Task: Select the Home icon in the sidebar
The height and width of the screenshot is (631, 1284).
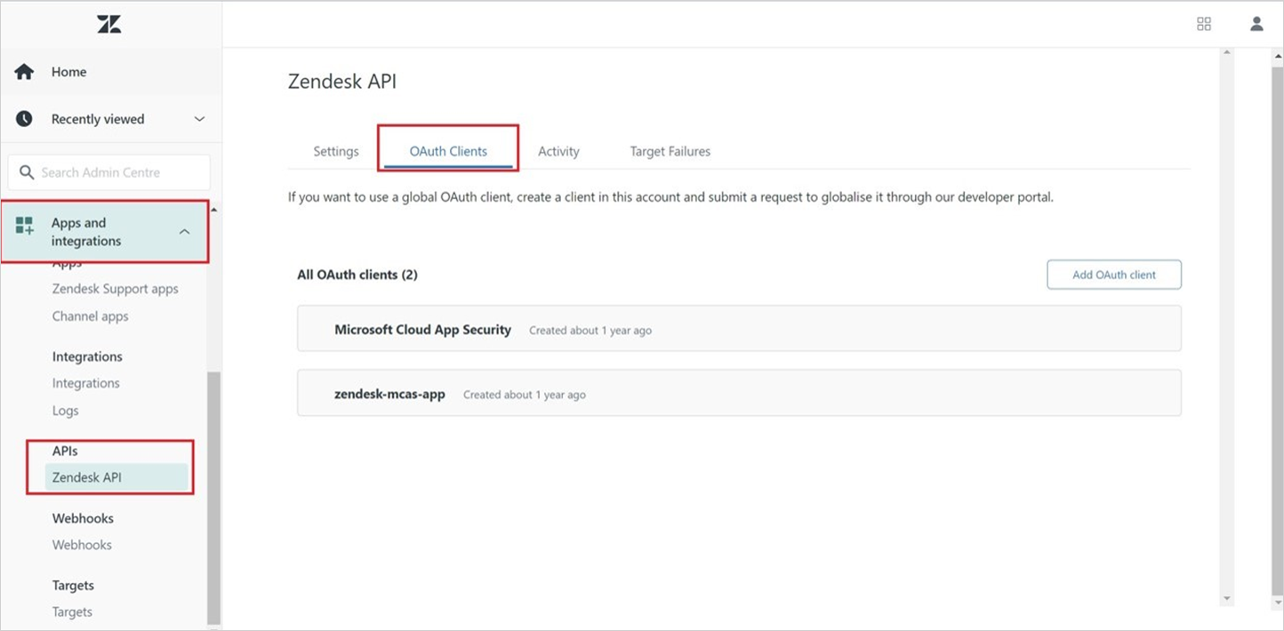Action: click(24, 71)
